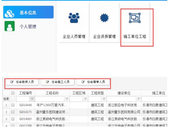Image resolution: width=178 pixels, height=131 pixels.
Task: Select 个人管理 in the sidebar menu
Action: tap(28, 26)
